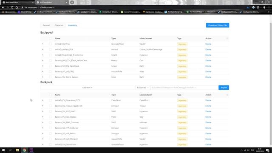Click Legendary tag on TiggsBoom row
The width and height of the screenshot is (272, 153).
tap(182, 106)
